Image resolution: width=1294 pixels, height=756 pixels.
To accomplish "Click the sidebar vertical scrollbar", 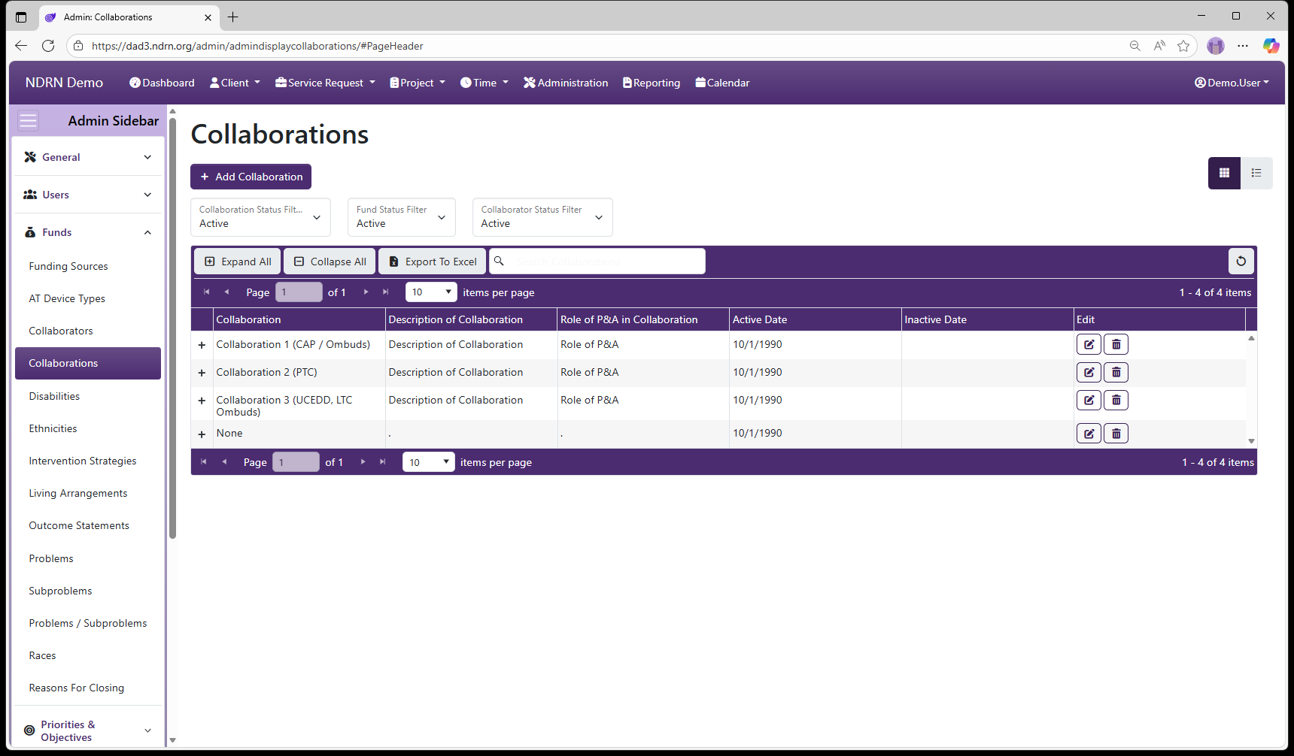I will click(172, 328).
